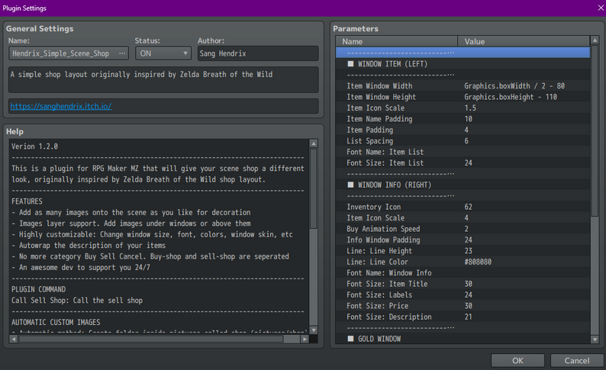This screenshot has width=606, height=370.
Task: Click the #808080 color value
Action: [x=478, y=262]
